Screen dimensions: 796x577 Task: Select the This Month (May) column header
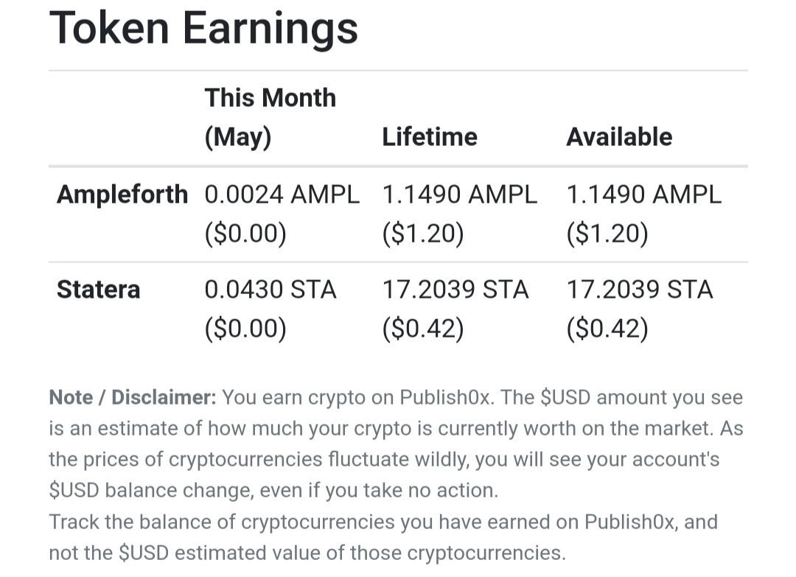pyautogui.click(x=270, y=117)
